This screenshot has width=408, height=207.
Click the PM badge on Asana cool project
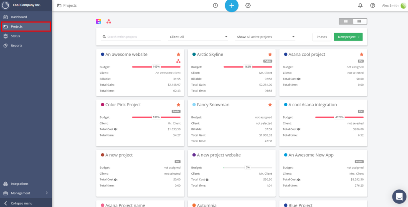click(x=361, y=61)
